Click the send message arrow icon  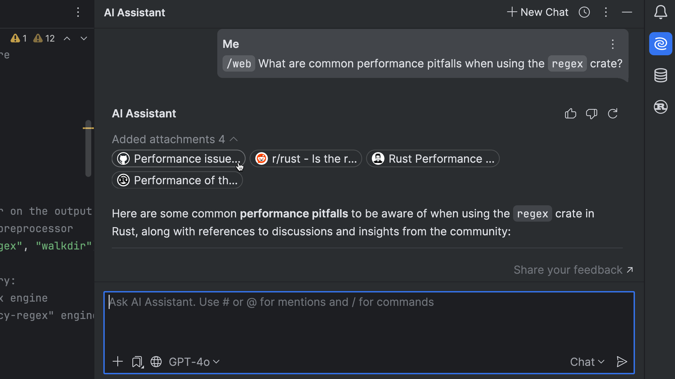pyautogui.click(x=622, y=362)
